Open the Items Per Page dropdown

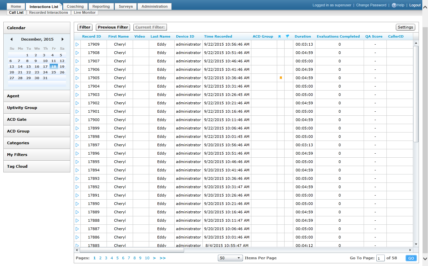230,258
